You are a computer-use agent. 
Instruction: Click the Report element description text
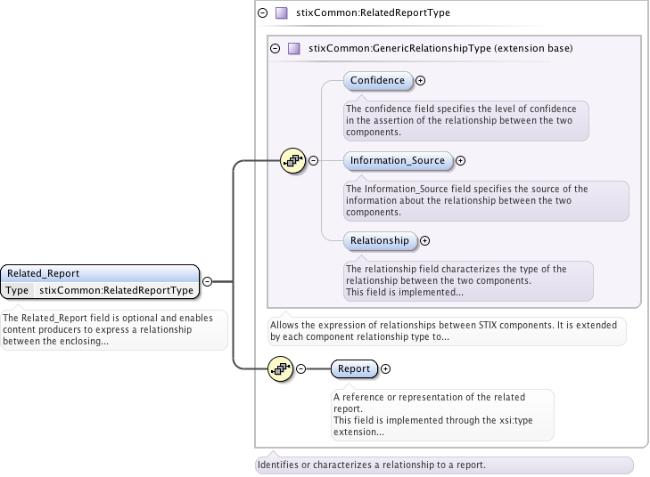click(441, 414)
